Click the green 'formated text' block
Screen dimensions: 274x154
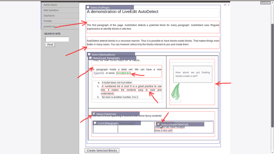tap(123, 73)
